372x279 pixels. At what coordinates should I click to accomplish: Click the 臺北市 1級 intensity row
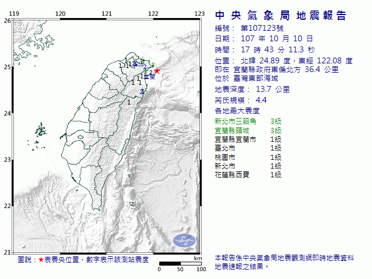[x=248, y=148]
